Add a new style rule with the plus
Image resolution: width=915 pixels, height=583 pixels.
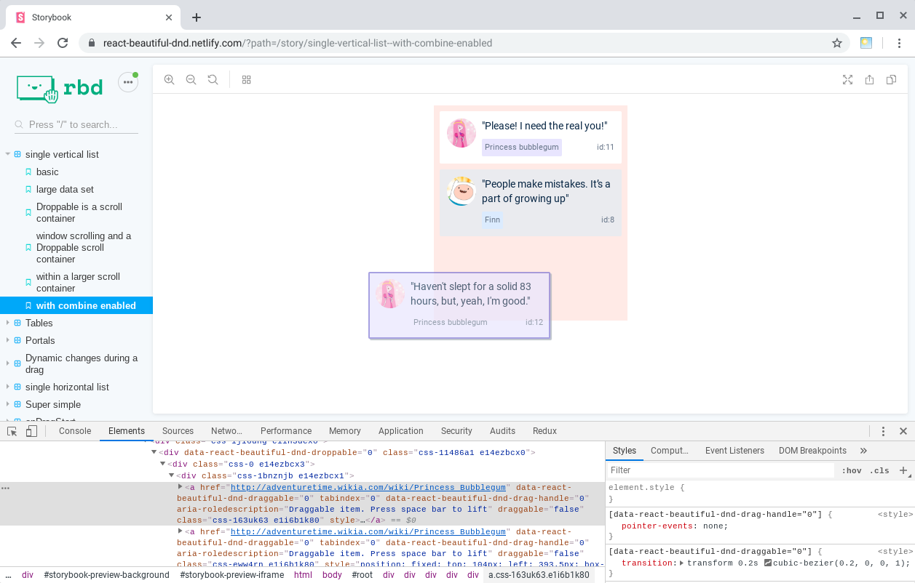click(x=903, y=470)
